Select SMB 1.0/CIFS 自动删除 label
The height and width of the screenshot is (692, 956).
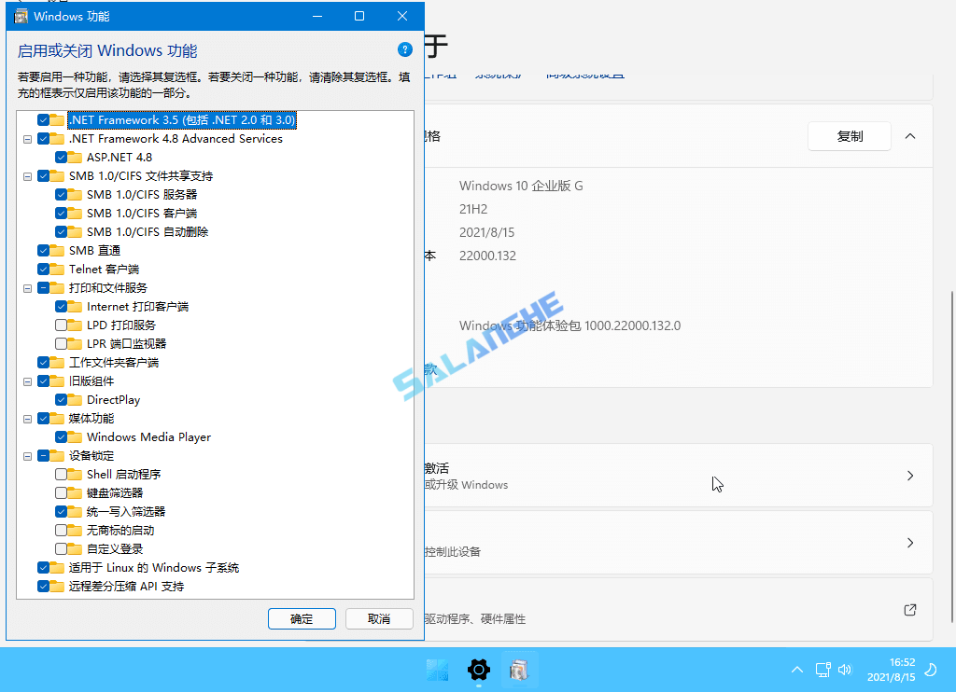[148, 232]
